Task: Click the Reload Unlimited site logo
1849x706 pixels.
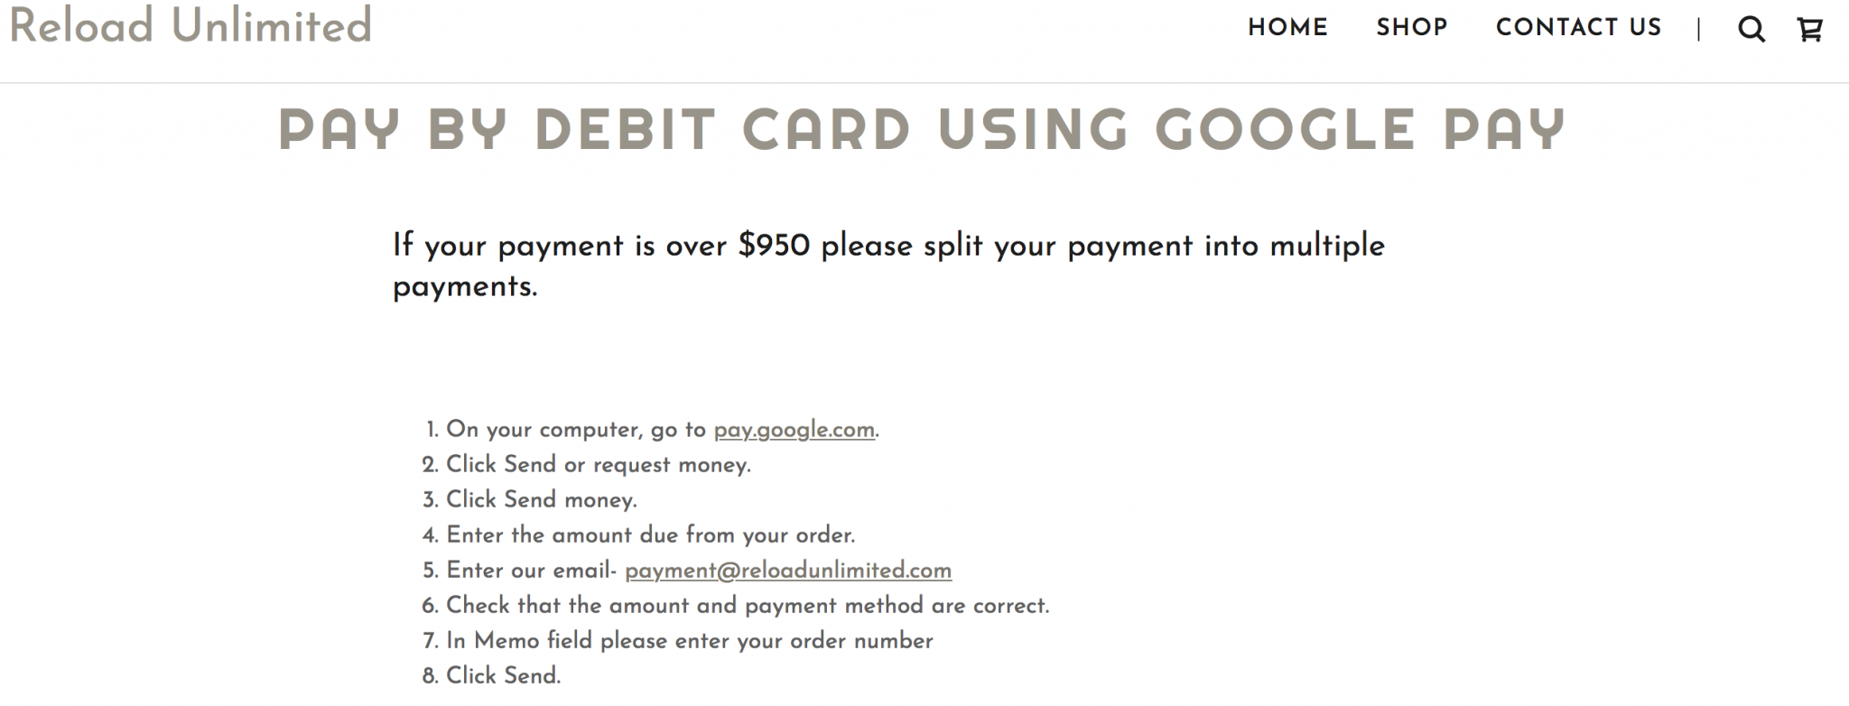Action: tap(190, 25)
